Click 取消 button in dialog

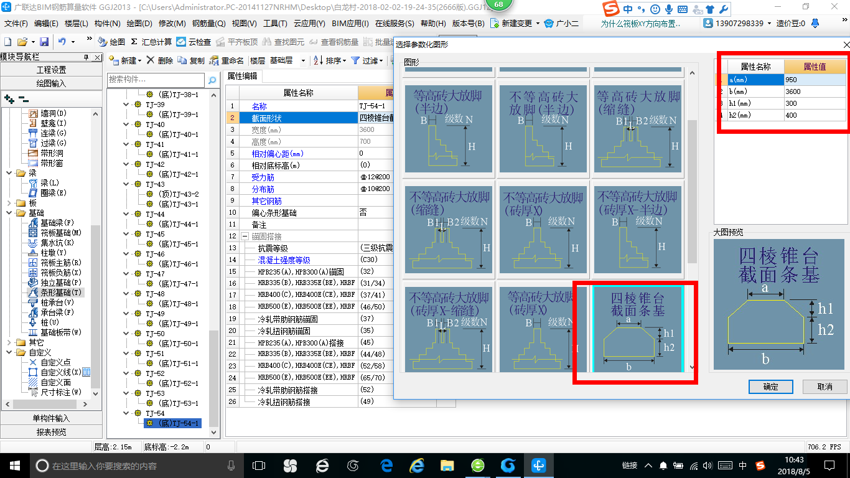825,387
